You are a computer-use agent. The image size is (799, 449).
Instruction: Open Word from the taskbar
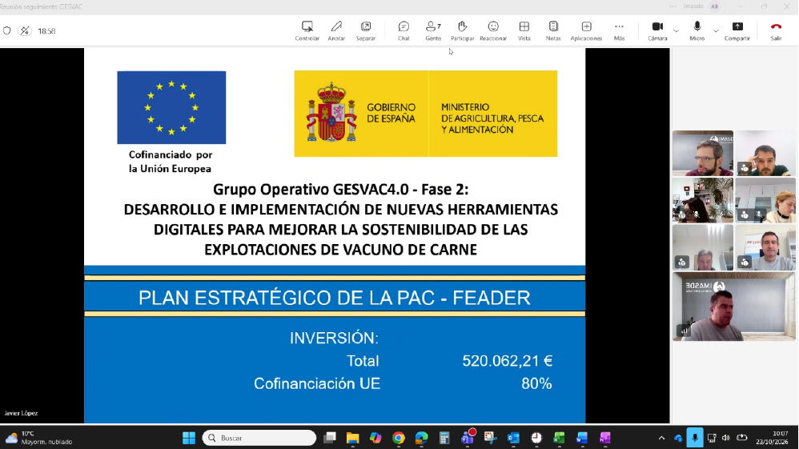pyautogui.click(x=582, y=438)
